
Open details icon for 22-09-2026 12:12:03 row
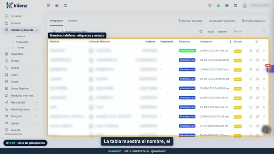(x=251, y=98)
